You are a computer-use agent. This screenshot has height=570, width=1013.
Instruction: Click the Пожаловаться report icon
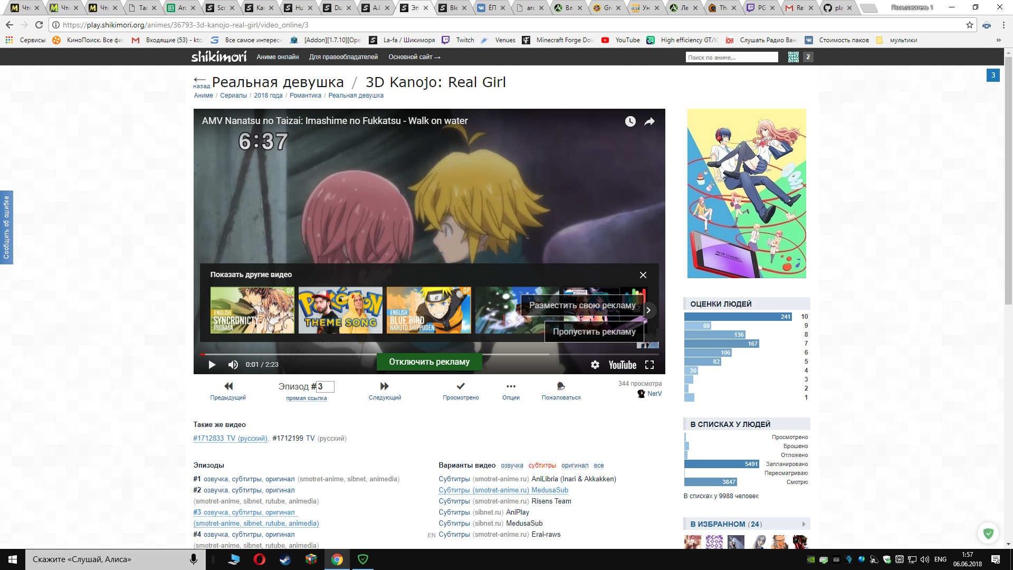coord(561,386)
